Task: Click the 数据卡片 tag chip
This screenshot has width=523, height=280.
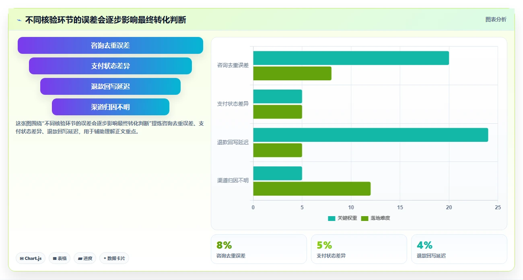Action: [114, 258]
